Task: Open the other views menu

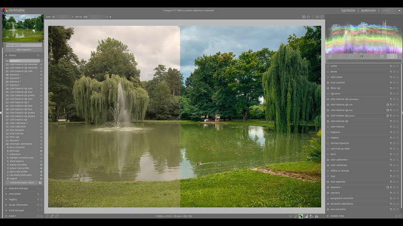Action: tap(386, 10)
